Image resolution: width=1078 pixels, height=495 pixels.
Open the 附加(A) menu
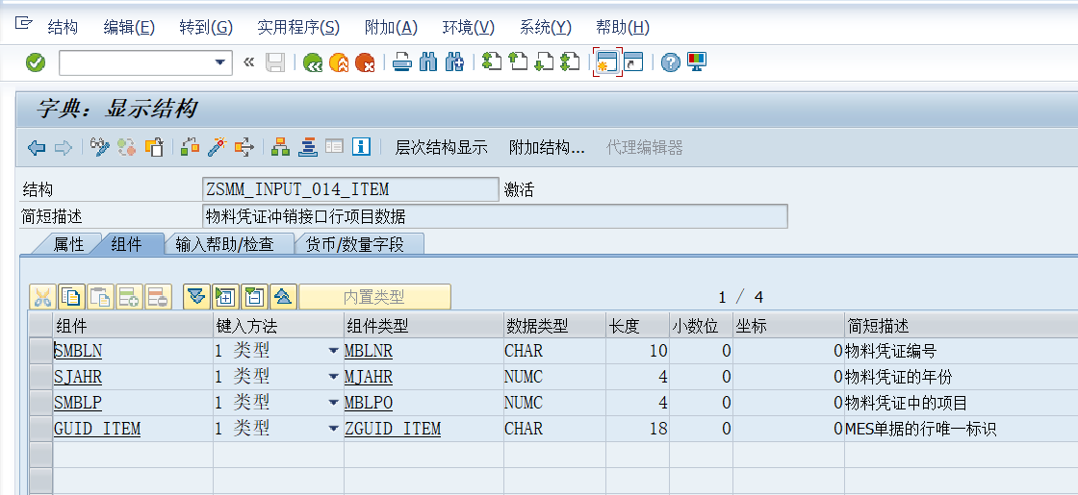pos(391,28)
